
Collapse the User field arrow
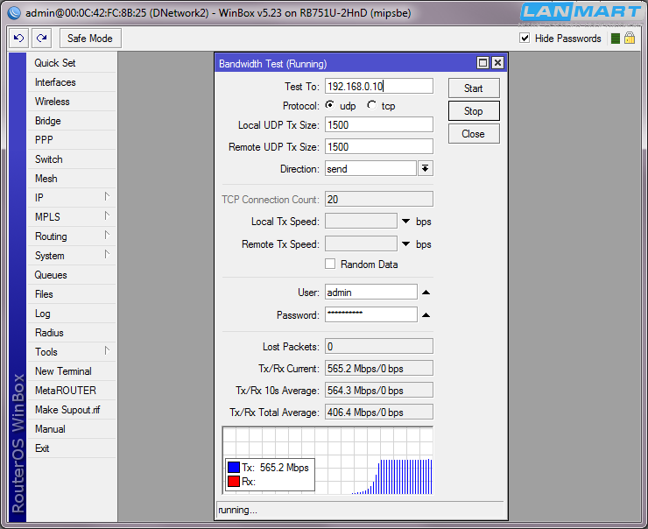coord(426,293)
